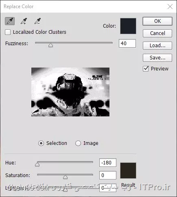Uncheck the Preview checkbox
Image resolution: width=177 pixels, height=197 pixels.
coord(146,69)
